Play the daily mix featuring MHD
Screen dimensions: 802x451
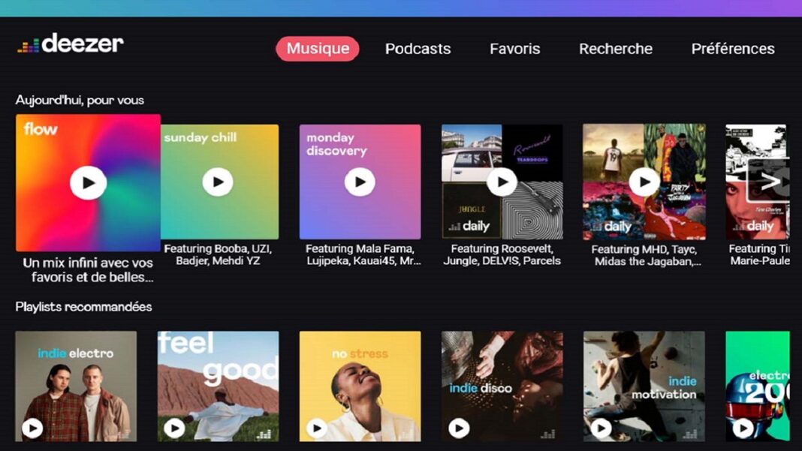[x=644, y=182]
